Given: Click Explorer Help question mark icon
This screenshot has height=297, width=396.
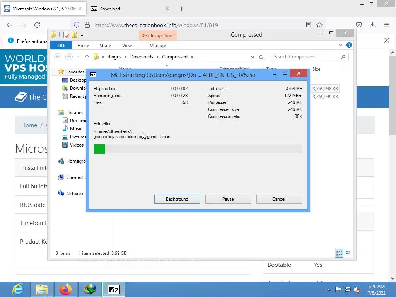Looking at the screenshot, I should pyautogui.click(x=349, y=45).
